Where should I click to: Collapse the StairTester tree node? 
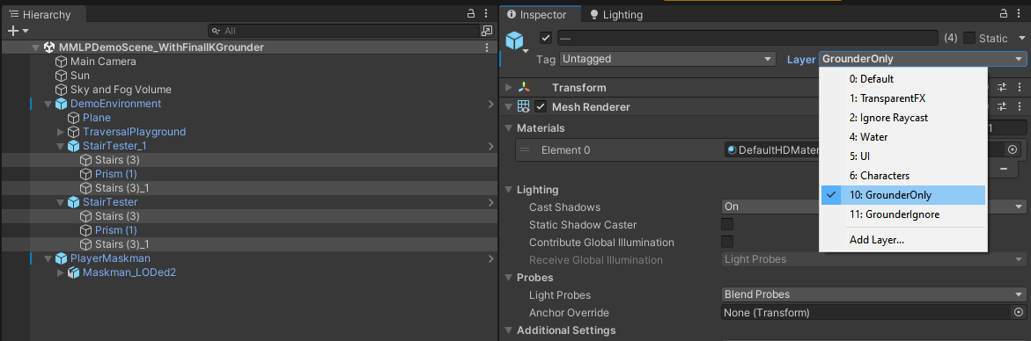(x=61, y=202)
